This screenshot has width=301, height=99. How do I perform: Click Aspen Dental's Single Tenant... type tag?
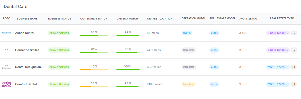click(278, 33)
